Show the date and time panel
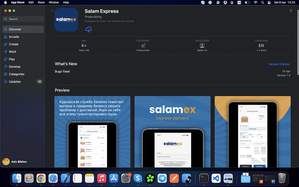The image size is (299, 187). 284,2
